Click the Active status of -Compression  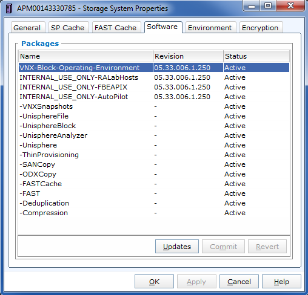pyautogui.click(x=235, y=213)
